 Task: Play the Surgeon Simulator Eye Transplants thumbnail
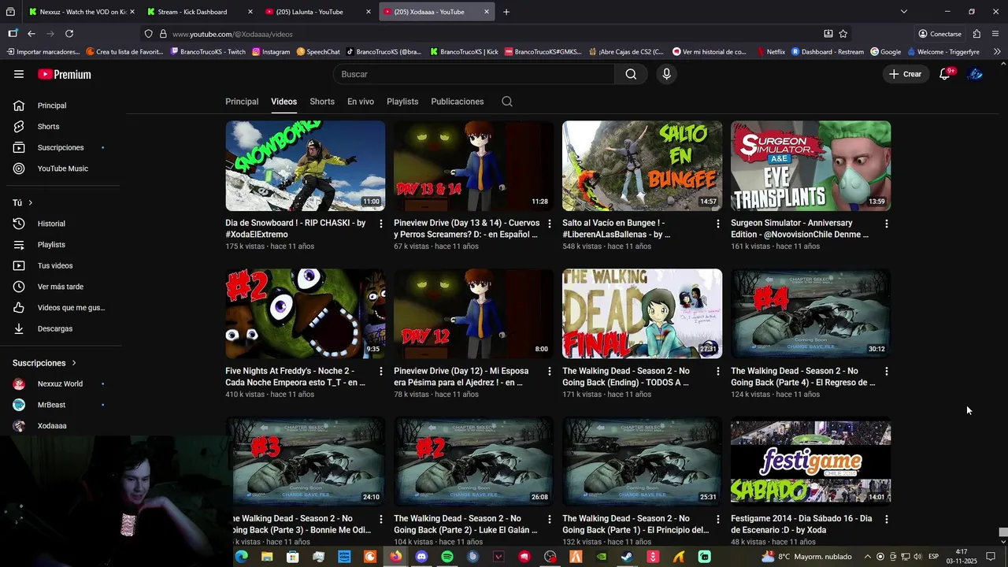pos(810,166)
